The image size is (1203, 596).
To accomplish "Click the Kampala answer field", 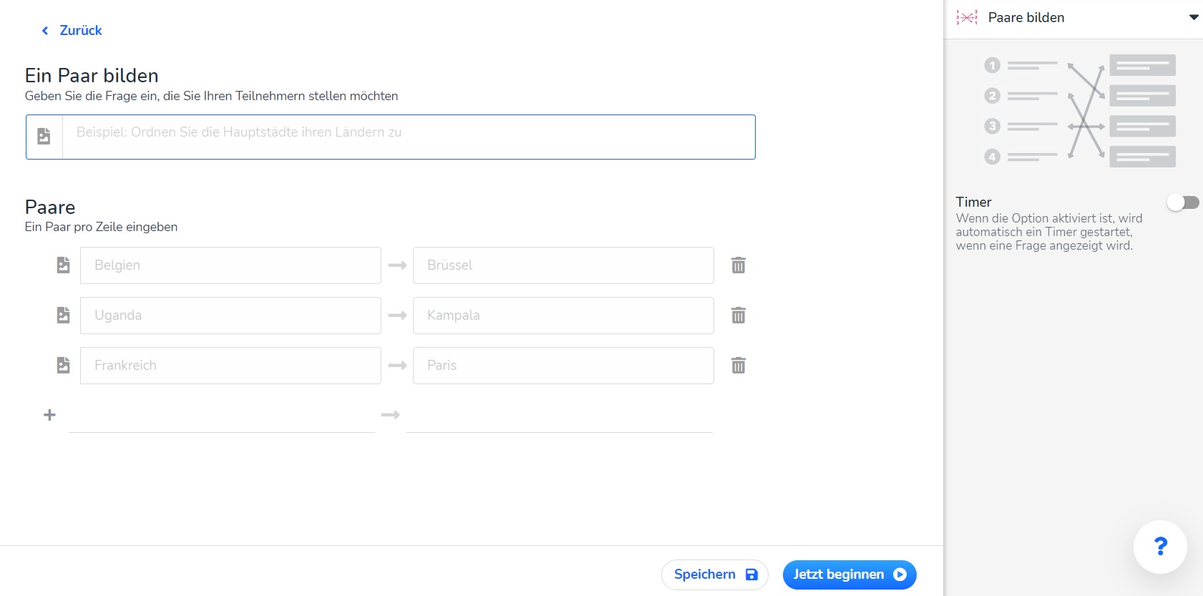I will pyautogui.click(x=563, y=316).
